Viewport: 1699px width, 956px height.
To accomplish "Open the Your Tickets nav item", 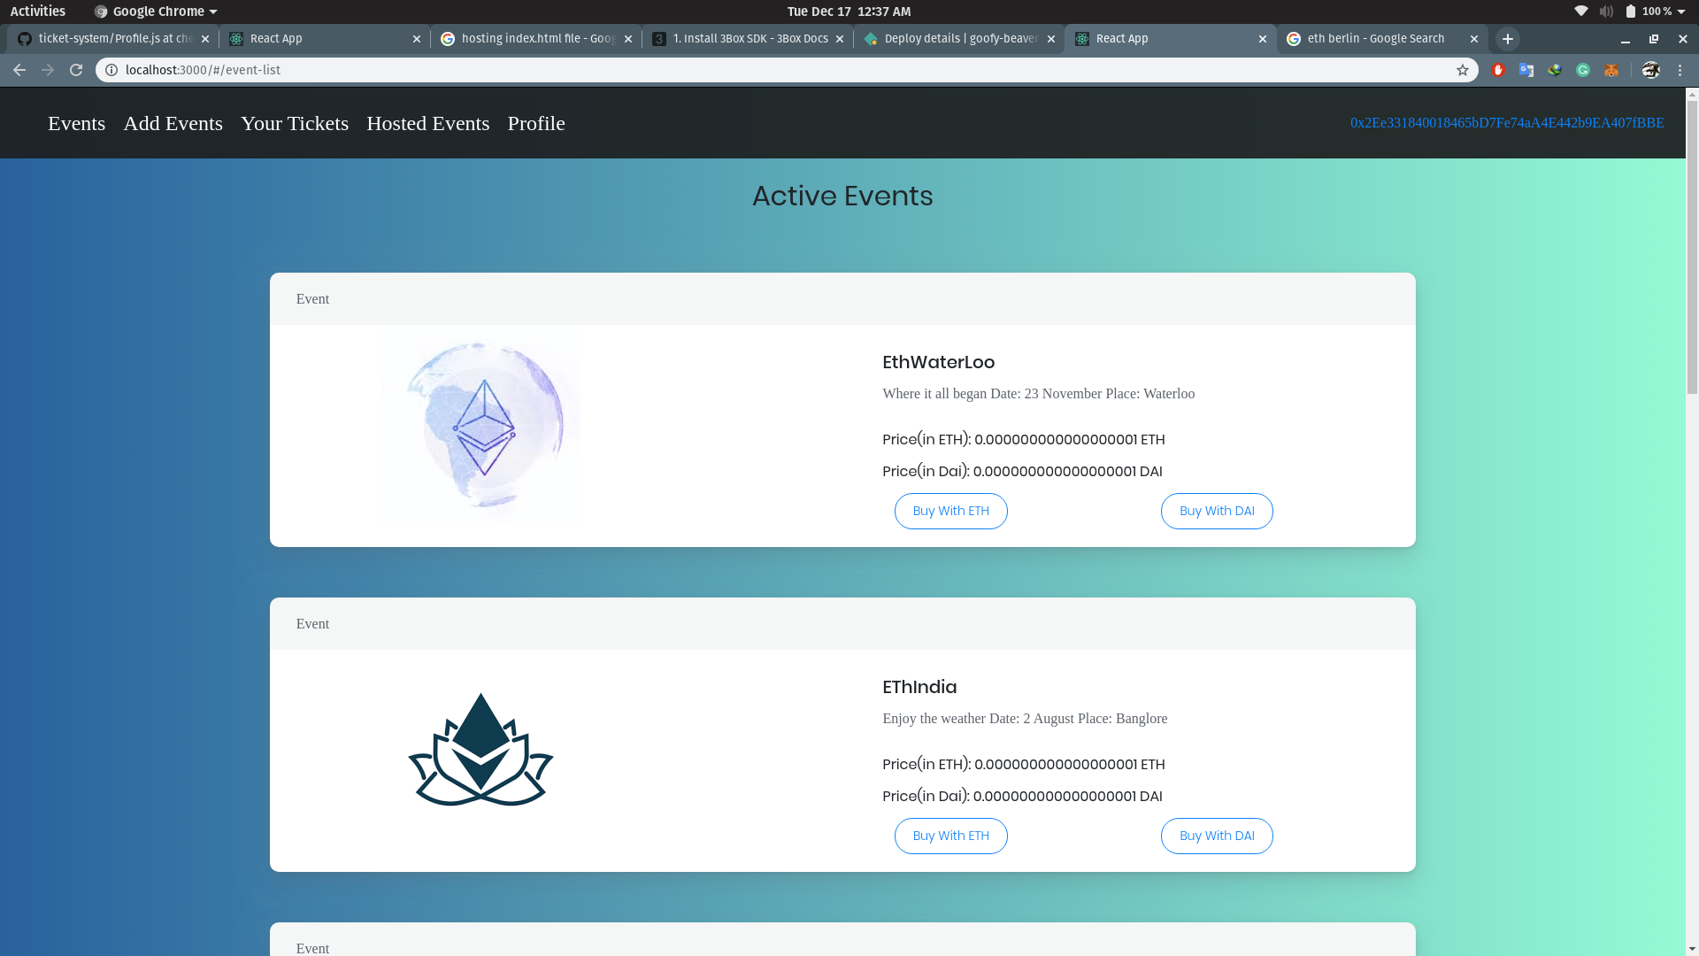I will coord(295,123).
